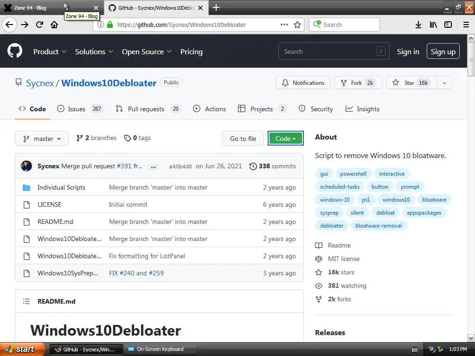Open the MIT license link

tap(344, 259)
